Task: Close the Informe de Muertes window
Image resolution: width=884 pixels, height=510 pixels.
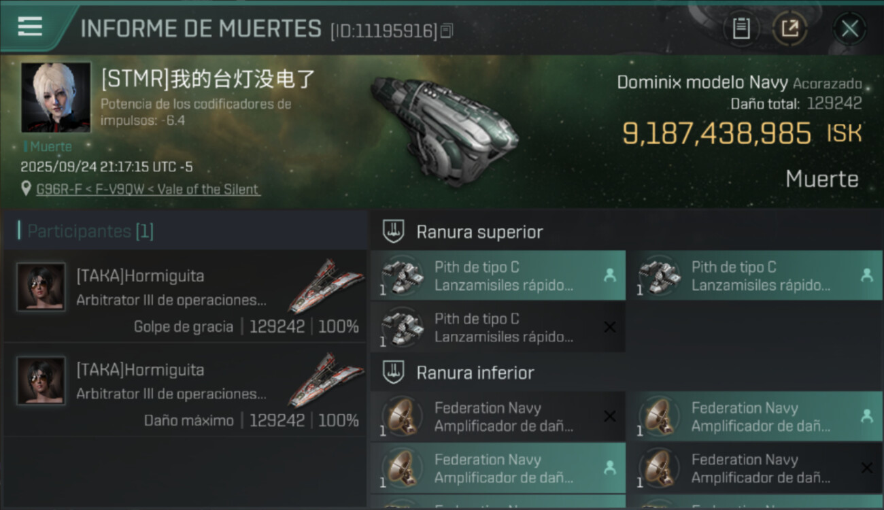Action: tap(849, 29)
